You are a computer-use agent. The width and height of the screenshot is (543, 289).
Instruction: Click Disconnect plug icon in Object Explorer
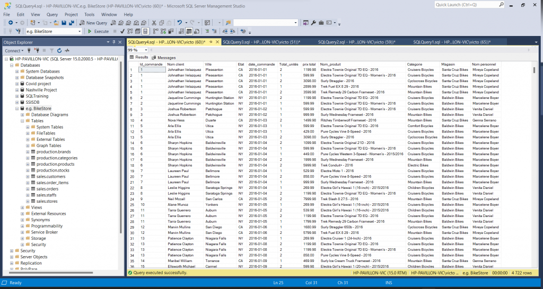[x=37, y=50]
